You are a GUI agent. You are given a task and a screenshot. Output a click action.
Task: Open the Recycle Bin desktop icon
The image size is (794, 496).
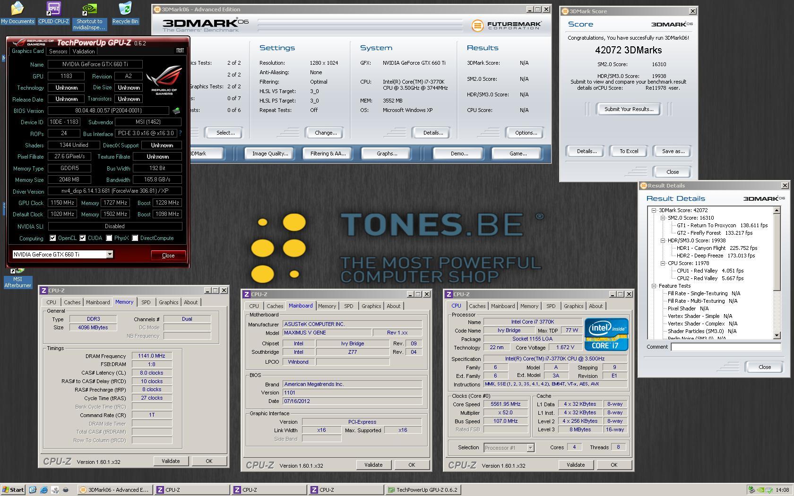125,13
